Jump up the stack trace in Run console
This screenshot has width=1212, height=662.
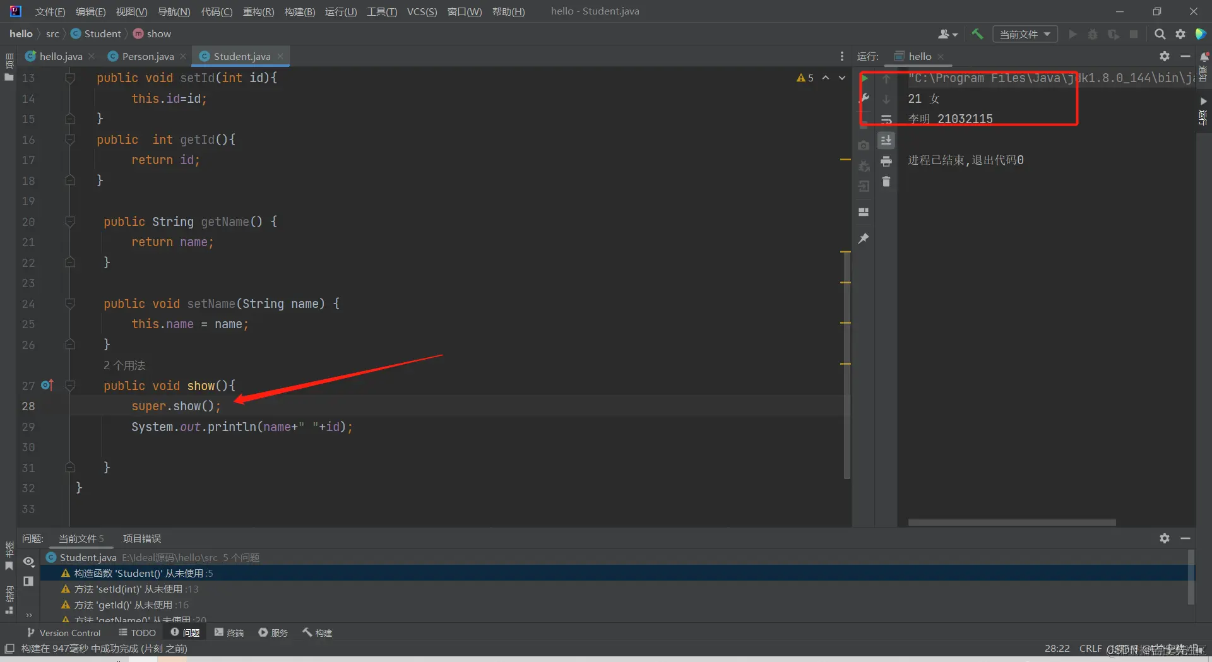886,78
